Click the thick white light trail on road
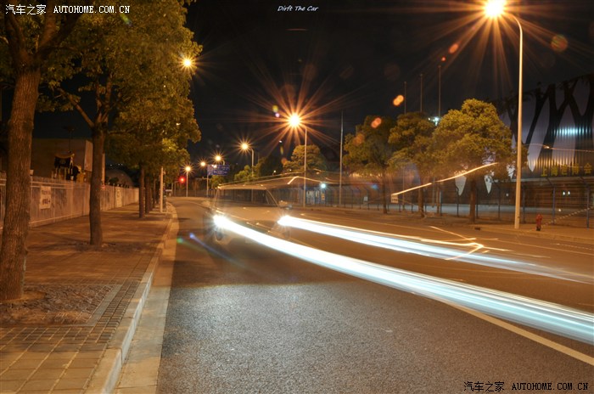594x394 pixels. (407, 280)
